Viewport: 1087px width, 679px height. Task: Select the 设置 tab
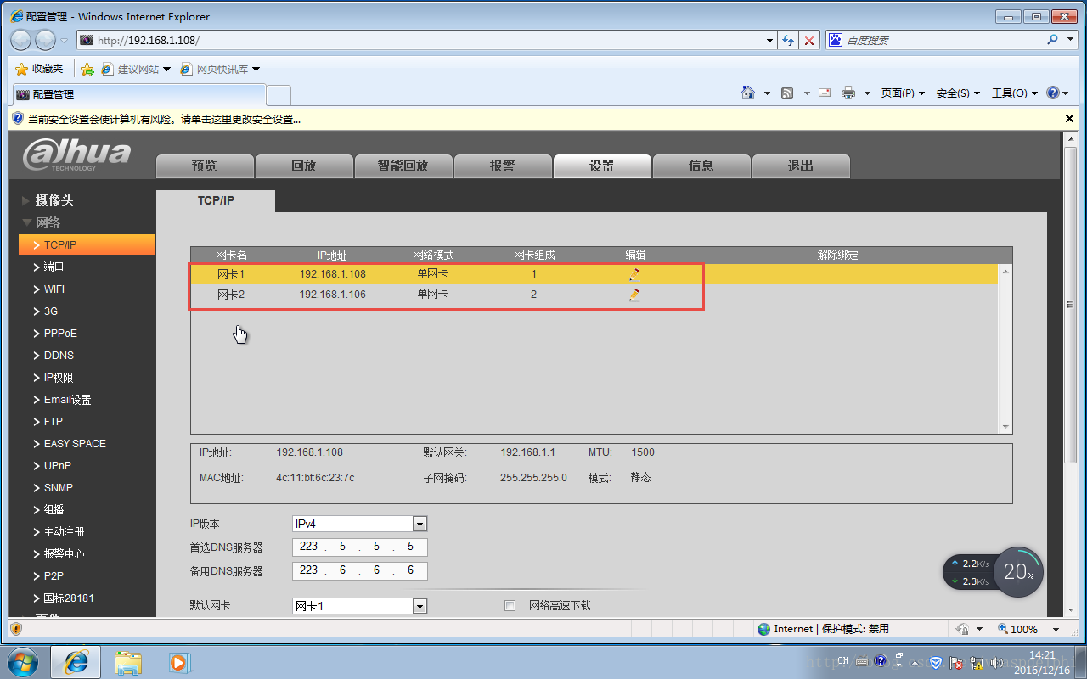coord(602,166)
